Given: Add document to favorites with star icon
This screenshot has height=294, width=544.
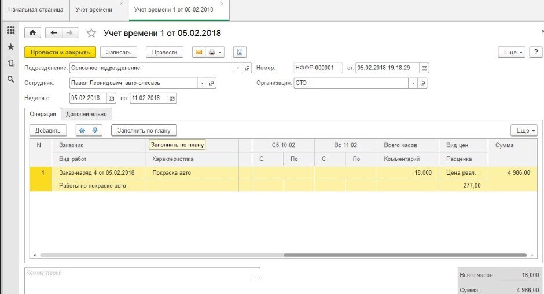Looking at the screenshot, I should tap(91, 33).
